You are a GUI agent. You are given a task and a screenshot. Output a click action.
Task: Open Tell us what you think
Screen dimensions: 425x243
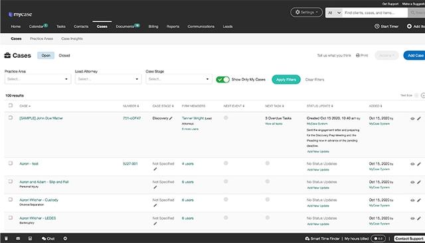pos(334,55)
